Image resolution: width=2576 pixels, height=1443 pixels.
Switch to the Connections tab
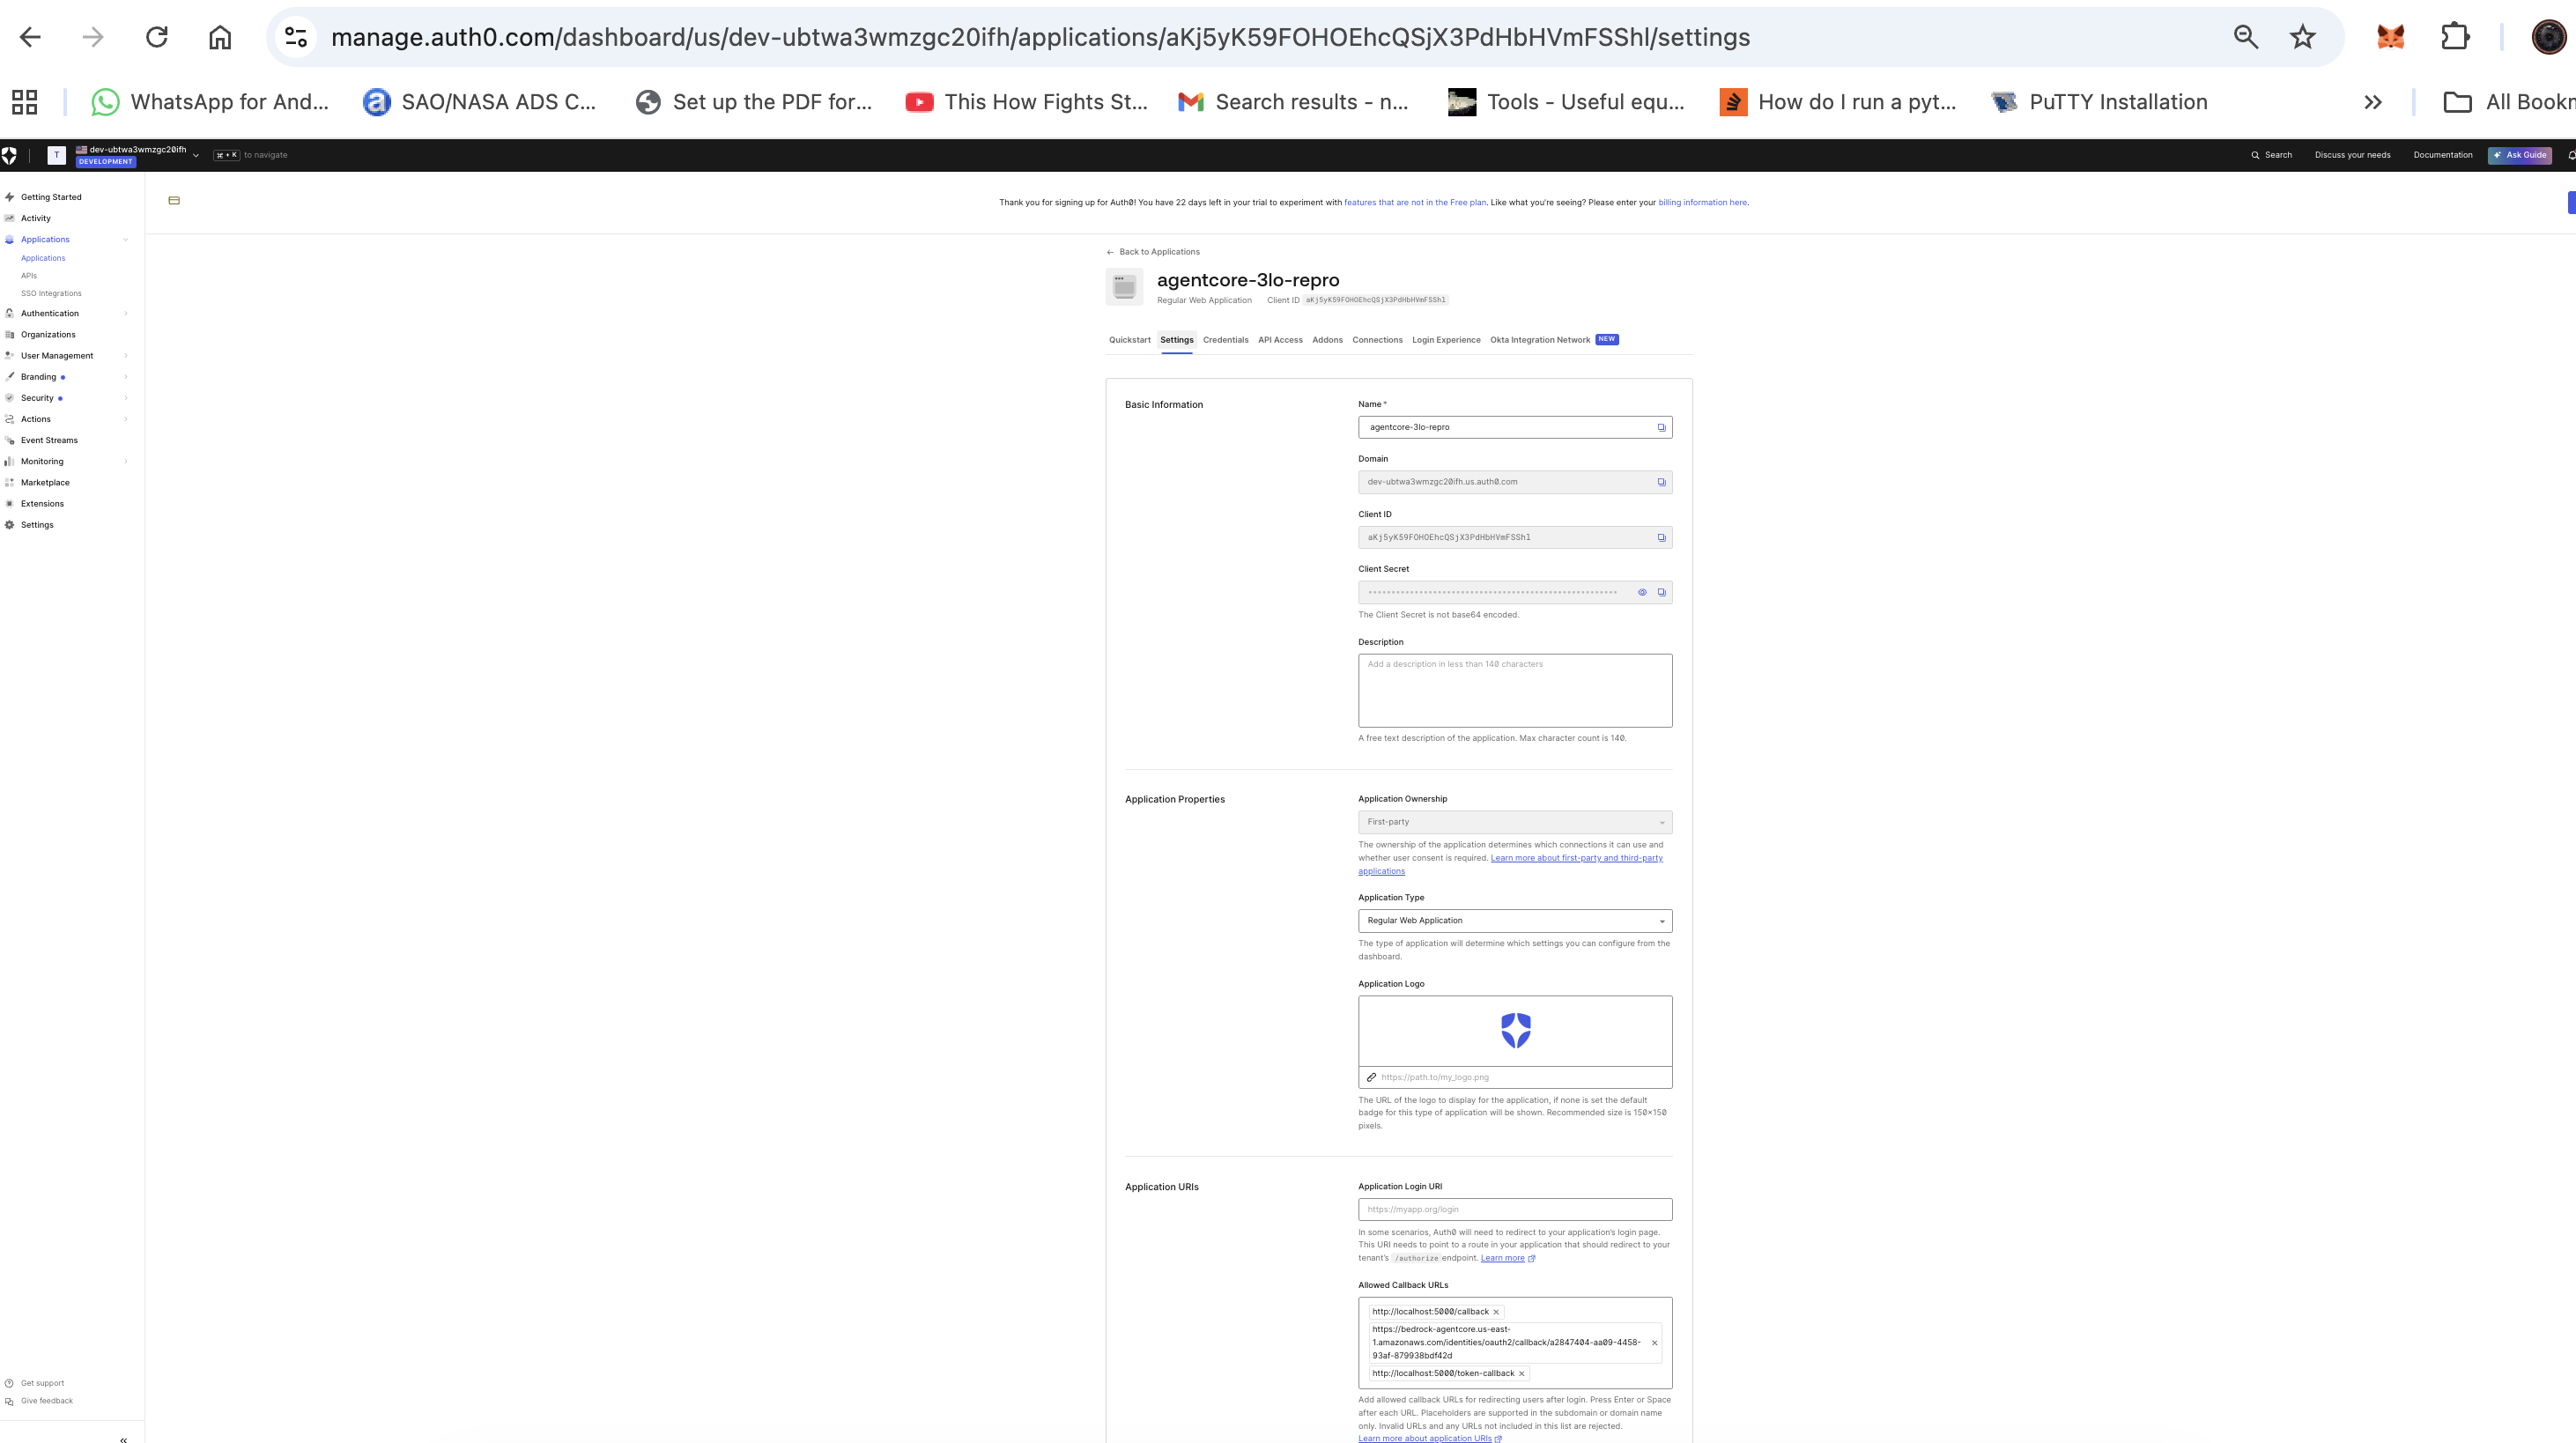(x=1378, y=340)
